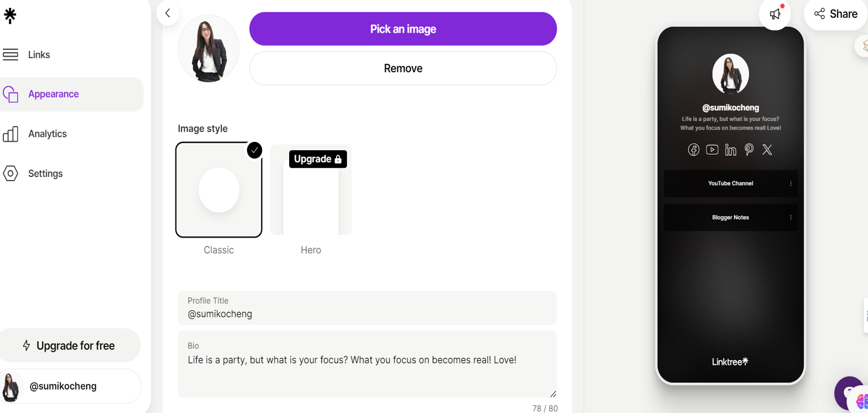Open YouTube Channel link options menu
This screenshot has height=413, width=868.
(x=791, y=184)
